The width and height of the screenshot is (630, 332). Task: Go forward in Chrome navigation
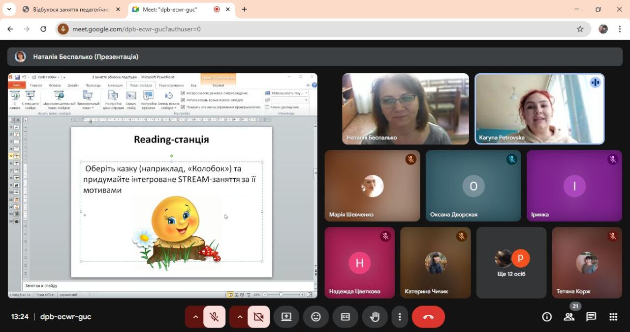click(27, 29)
